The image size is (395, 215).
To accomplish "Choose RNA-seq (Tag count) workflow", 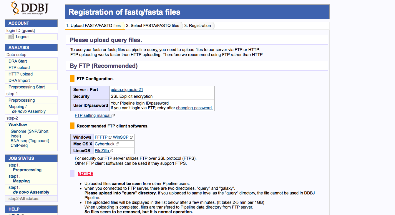I will (30, 141).
